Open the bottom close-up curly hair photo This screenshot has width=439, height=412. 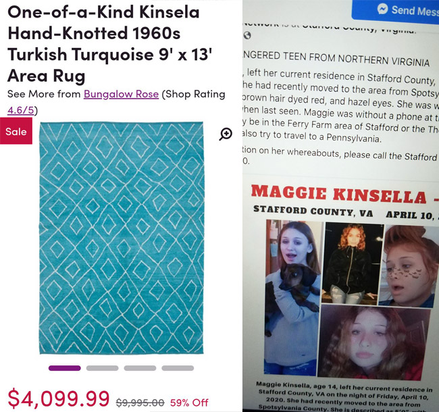[x=373, y=342]
